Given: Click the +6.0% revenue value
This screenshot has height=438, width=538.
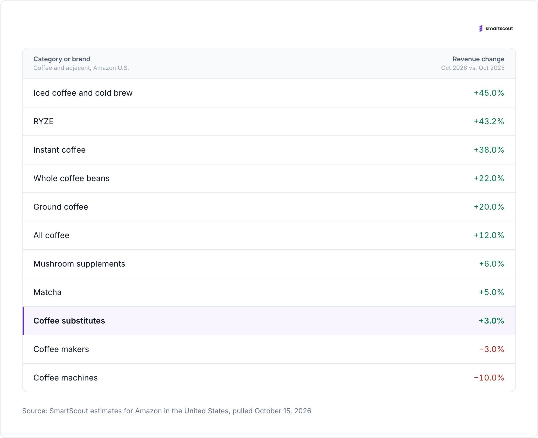Looking at the screenshot, I should (492, 264).
